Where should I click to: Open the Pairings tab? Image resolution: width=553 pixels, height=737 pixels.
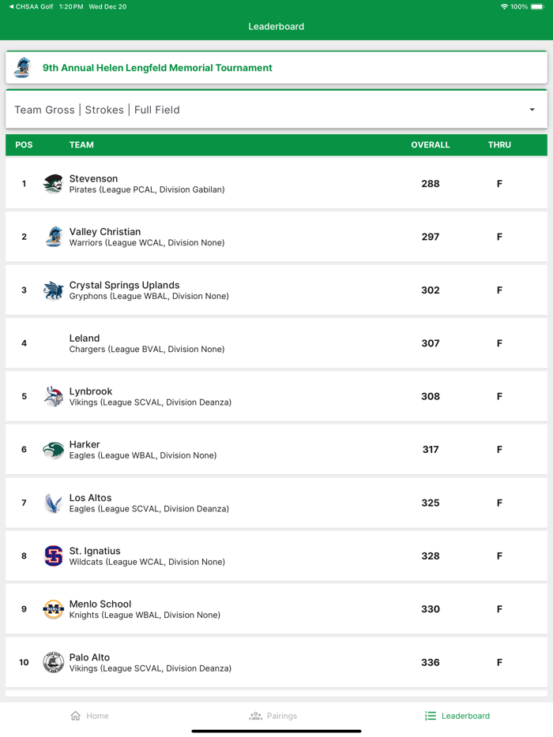point(273,716)
